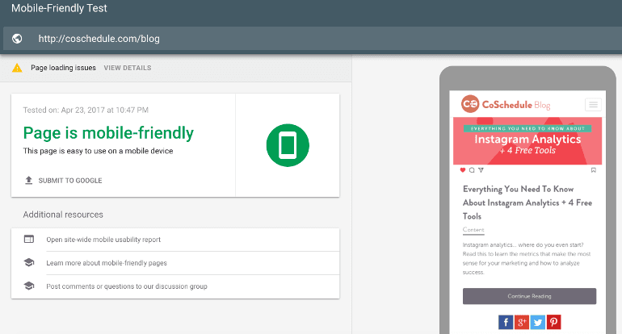Share via Facebook icon in preview
Image resolution: width=622 pixels, height=334 pixels.
[506, 322]
